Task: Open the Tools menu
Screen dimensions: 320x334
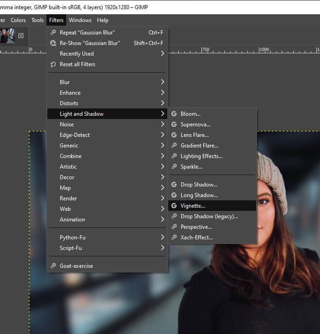Action: [x=37, y=20]
